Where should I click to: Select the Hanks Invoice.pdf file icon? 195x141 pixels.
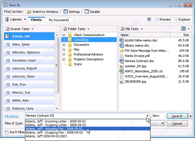[122, 56]
